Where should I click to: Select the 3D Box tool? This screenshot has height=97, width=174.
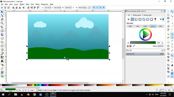click(x=2, y=34)
